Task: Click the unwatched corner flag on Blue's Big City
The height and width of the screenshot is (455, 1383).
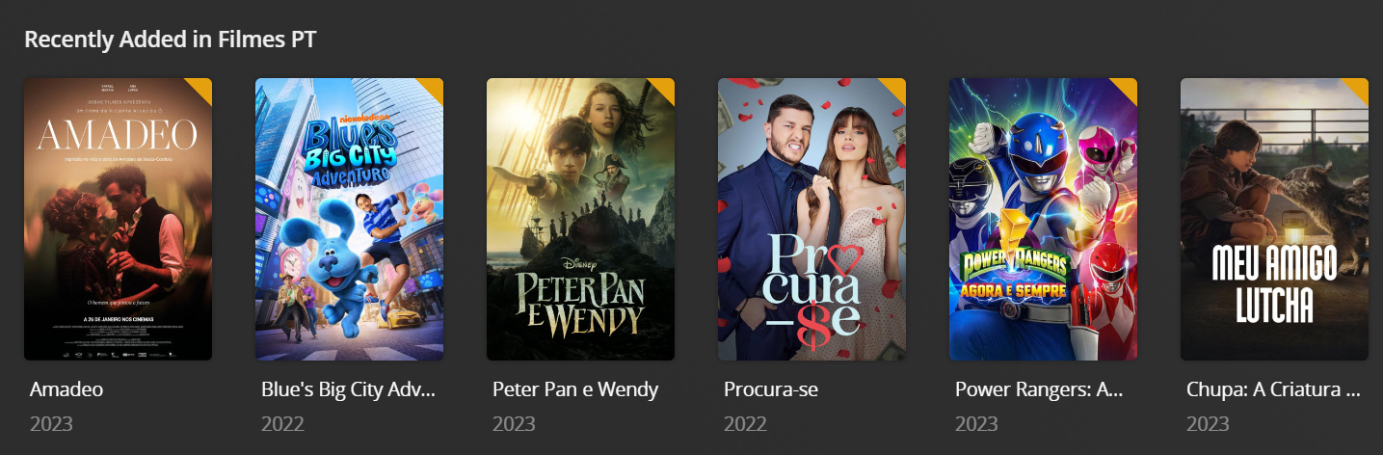Action: pos(434,87)
